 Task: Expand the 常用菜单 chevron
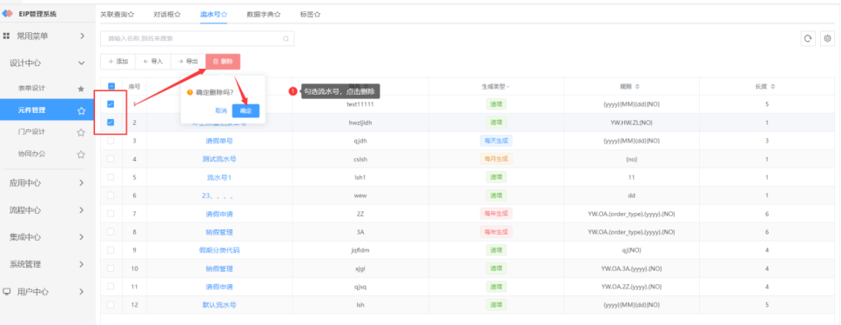[82, 36]
